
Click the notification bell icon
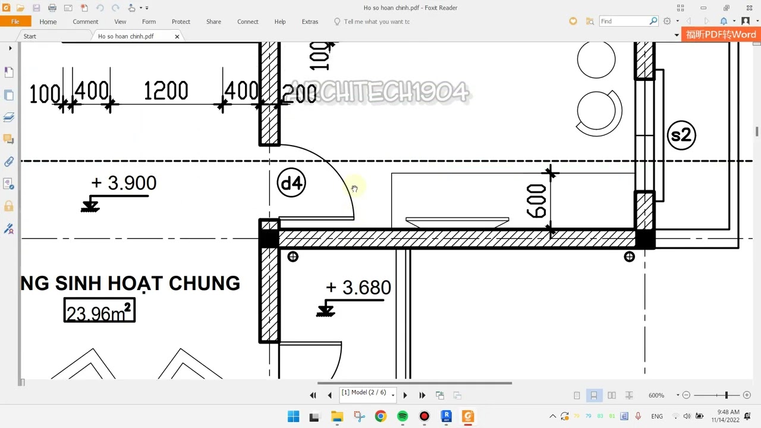(x=724, y=21)
